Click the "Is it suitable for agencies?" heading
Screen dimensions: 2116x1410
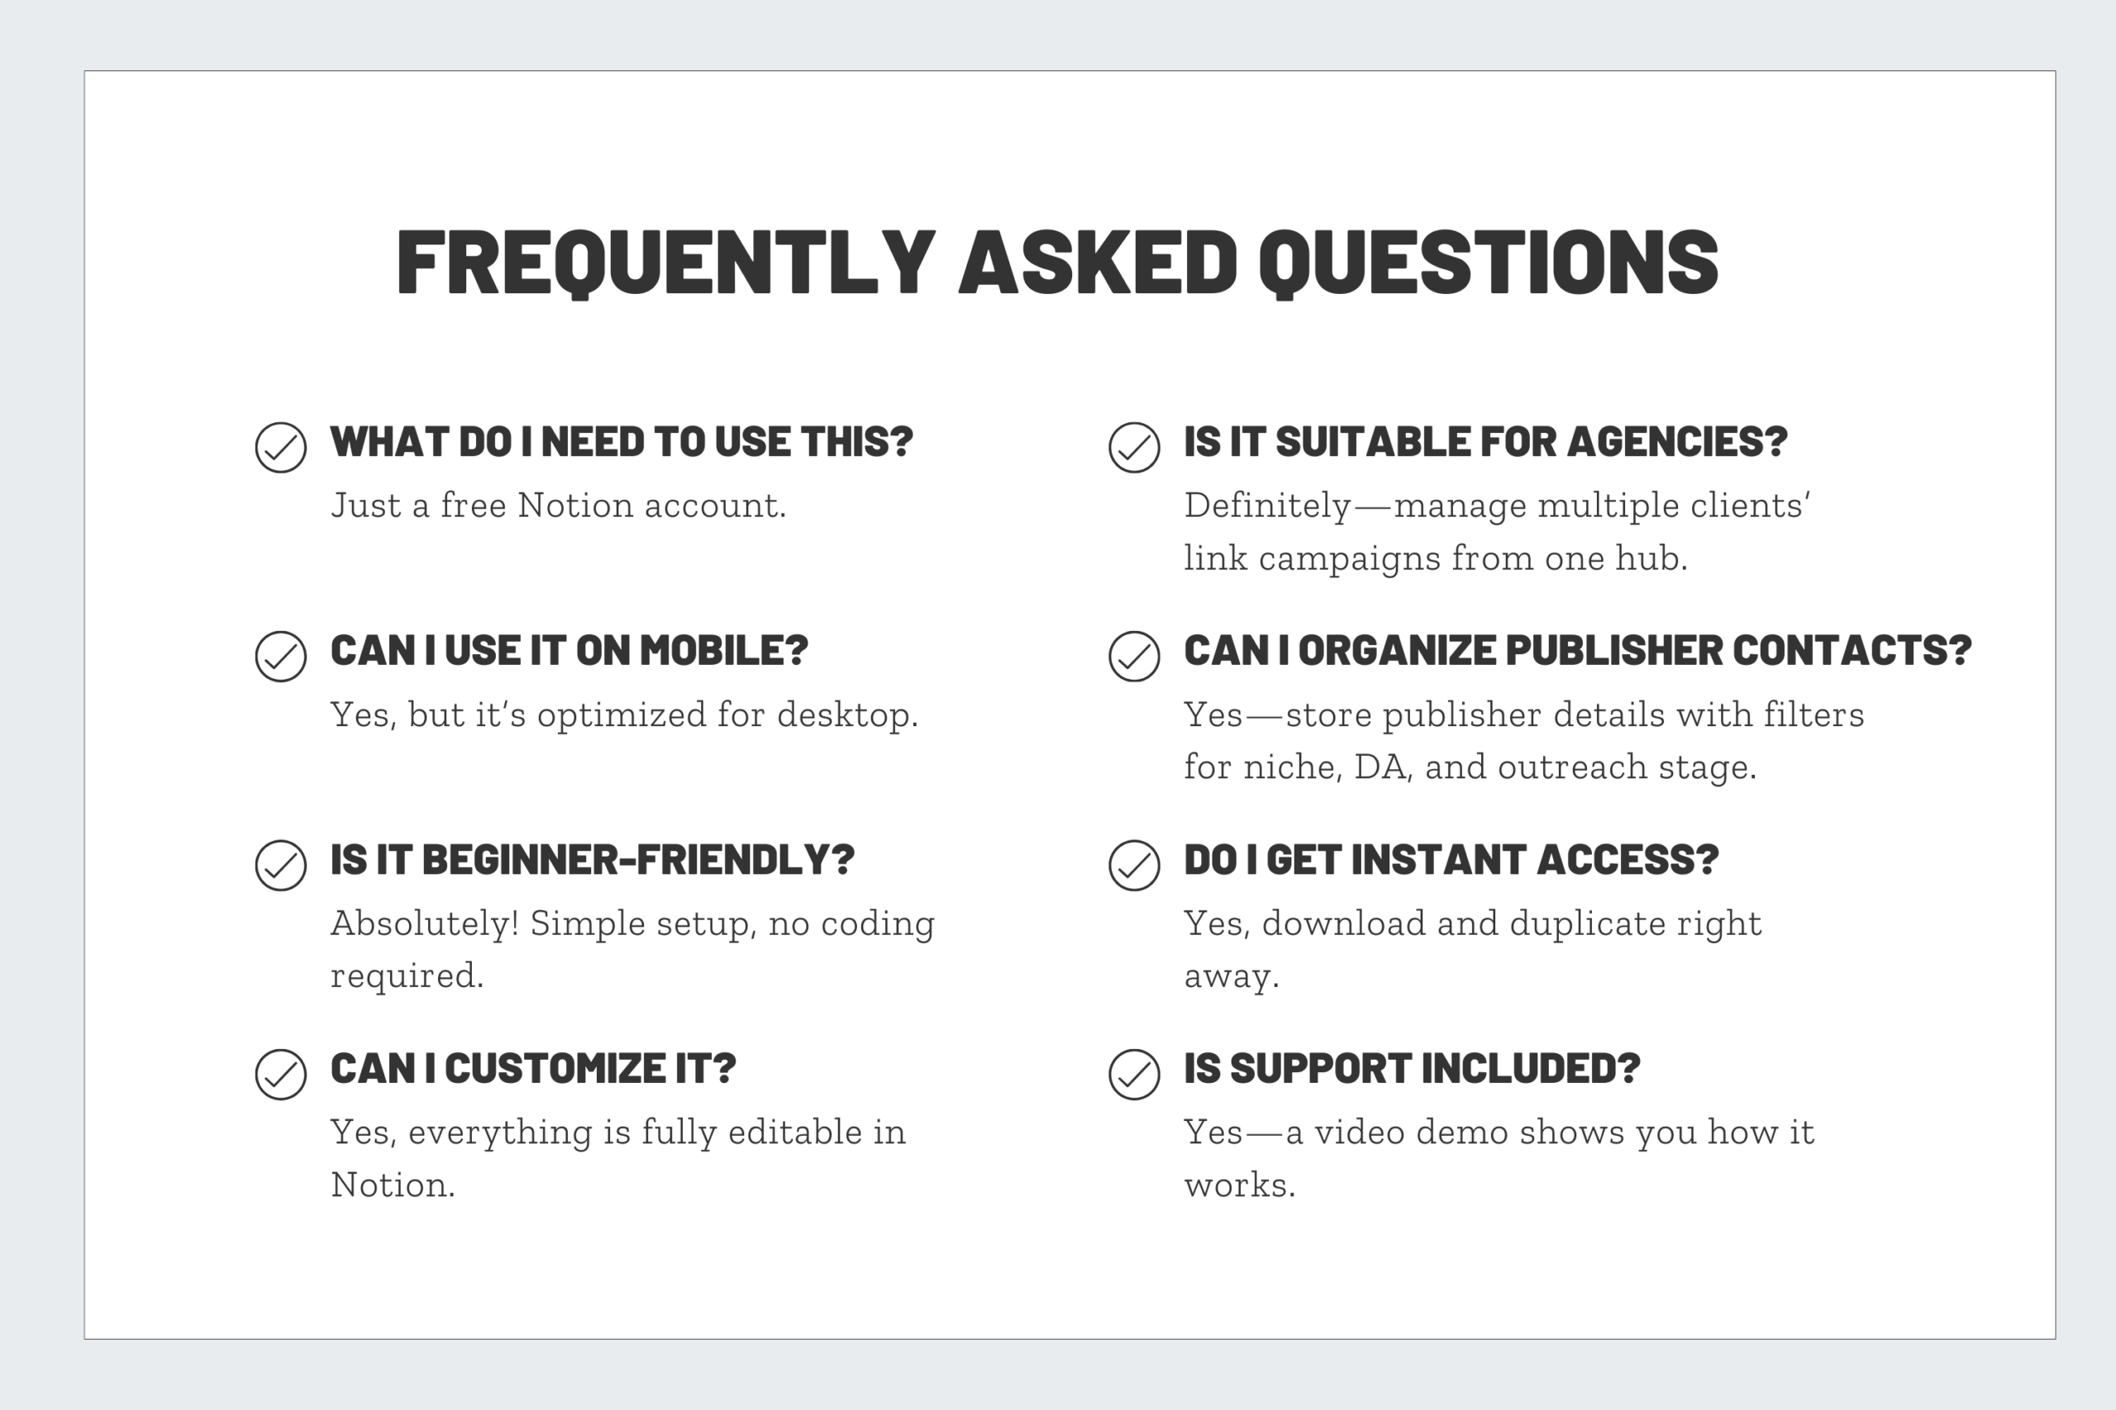1485,442
